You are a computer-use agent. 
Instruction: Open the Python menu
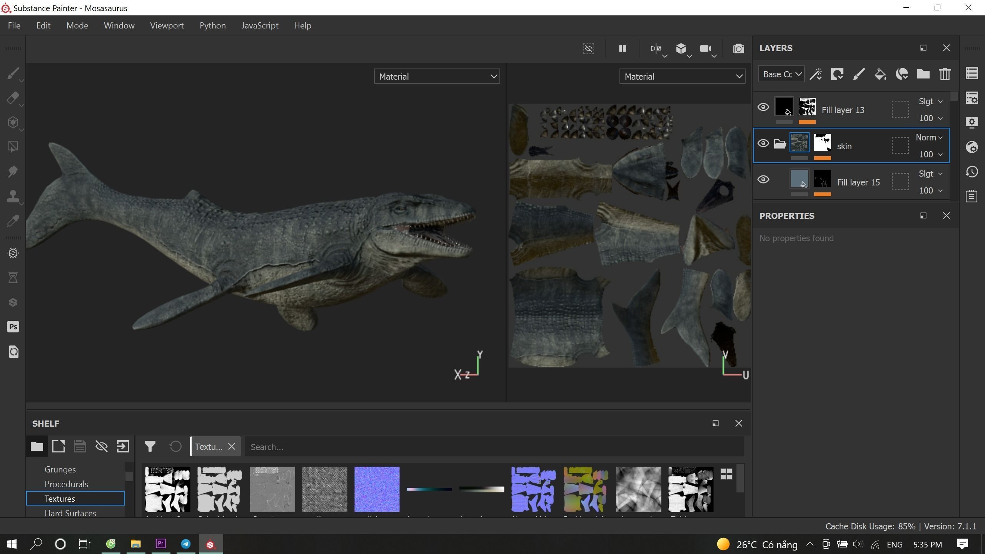tap(212, 25)
